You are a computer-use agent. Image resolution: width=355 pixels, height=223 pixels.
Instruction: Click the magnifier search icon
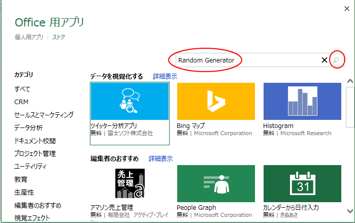point(336,60)
